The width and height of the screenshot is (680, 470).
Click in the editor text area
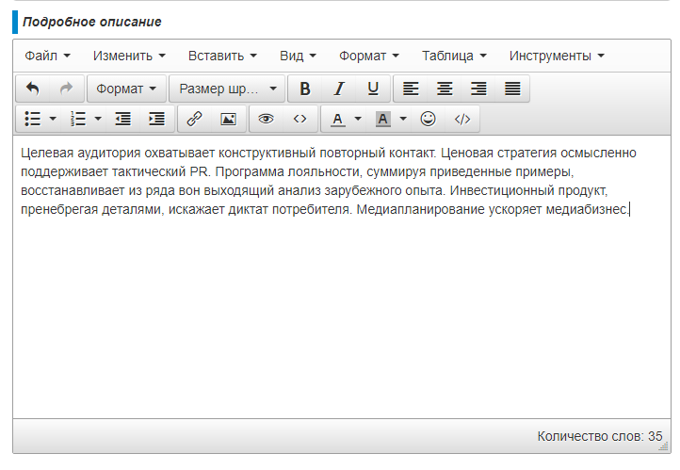pyautogui.click(x=342, y=277)
